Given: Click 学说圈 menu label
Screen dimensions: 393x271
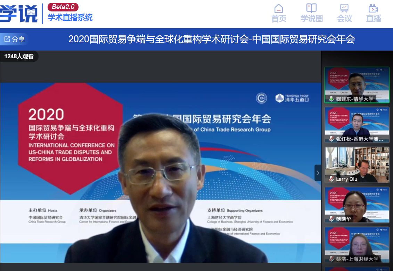Looking at the screenshot, I should [312, 18].
